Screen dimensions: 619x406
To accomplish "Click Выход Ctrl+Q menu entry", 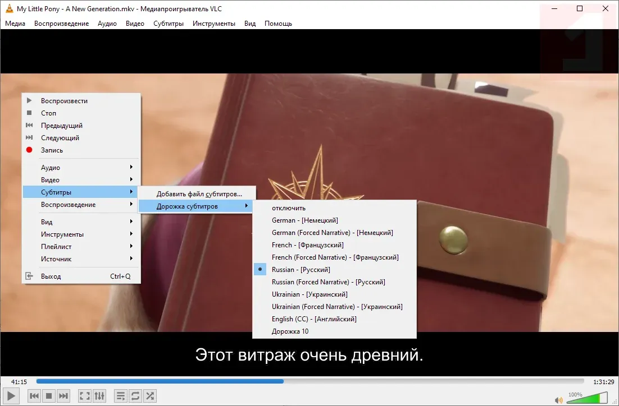I will [81, 276].
